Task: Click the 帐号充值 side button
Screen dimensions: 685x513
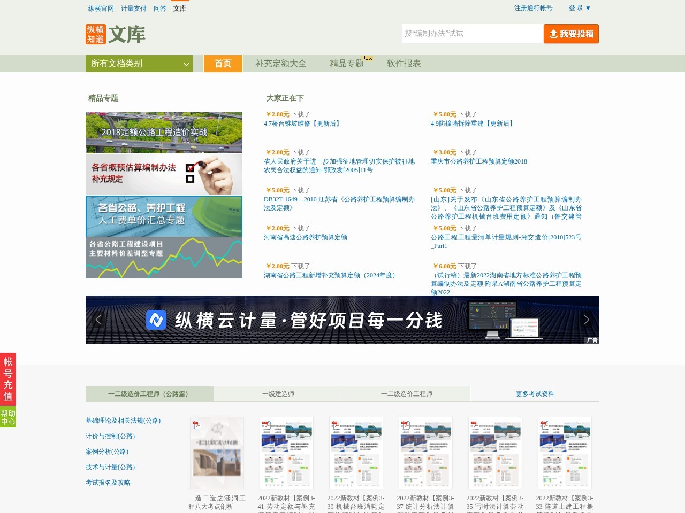Action: click(8, 379)
